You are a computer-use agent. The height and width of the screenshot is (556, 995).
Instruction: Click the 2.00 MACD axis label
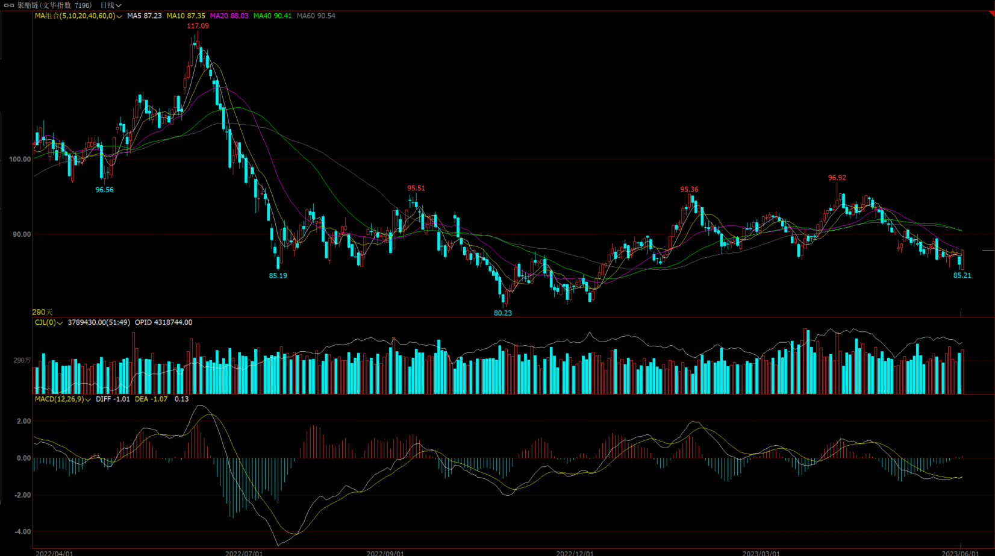point(24,422)
